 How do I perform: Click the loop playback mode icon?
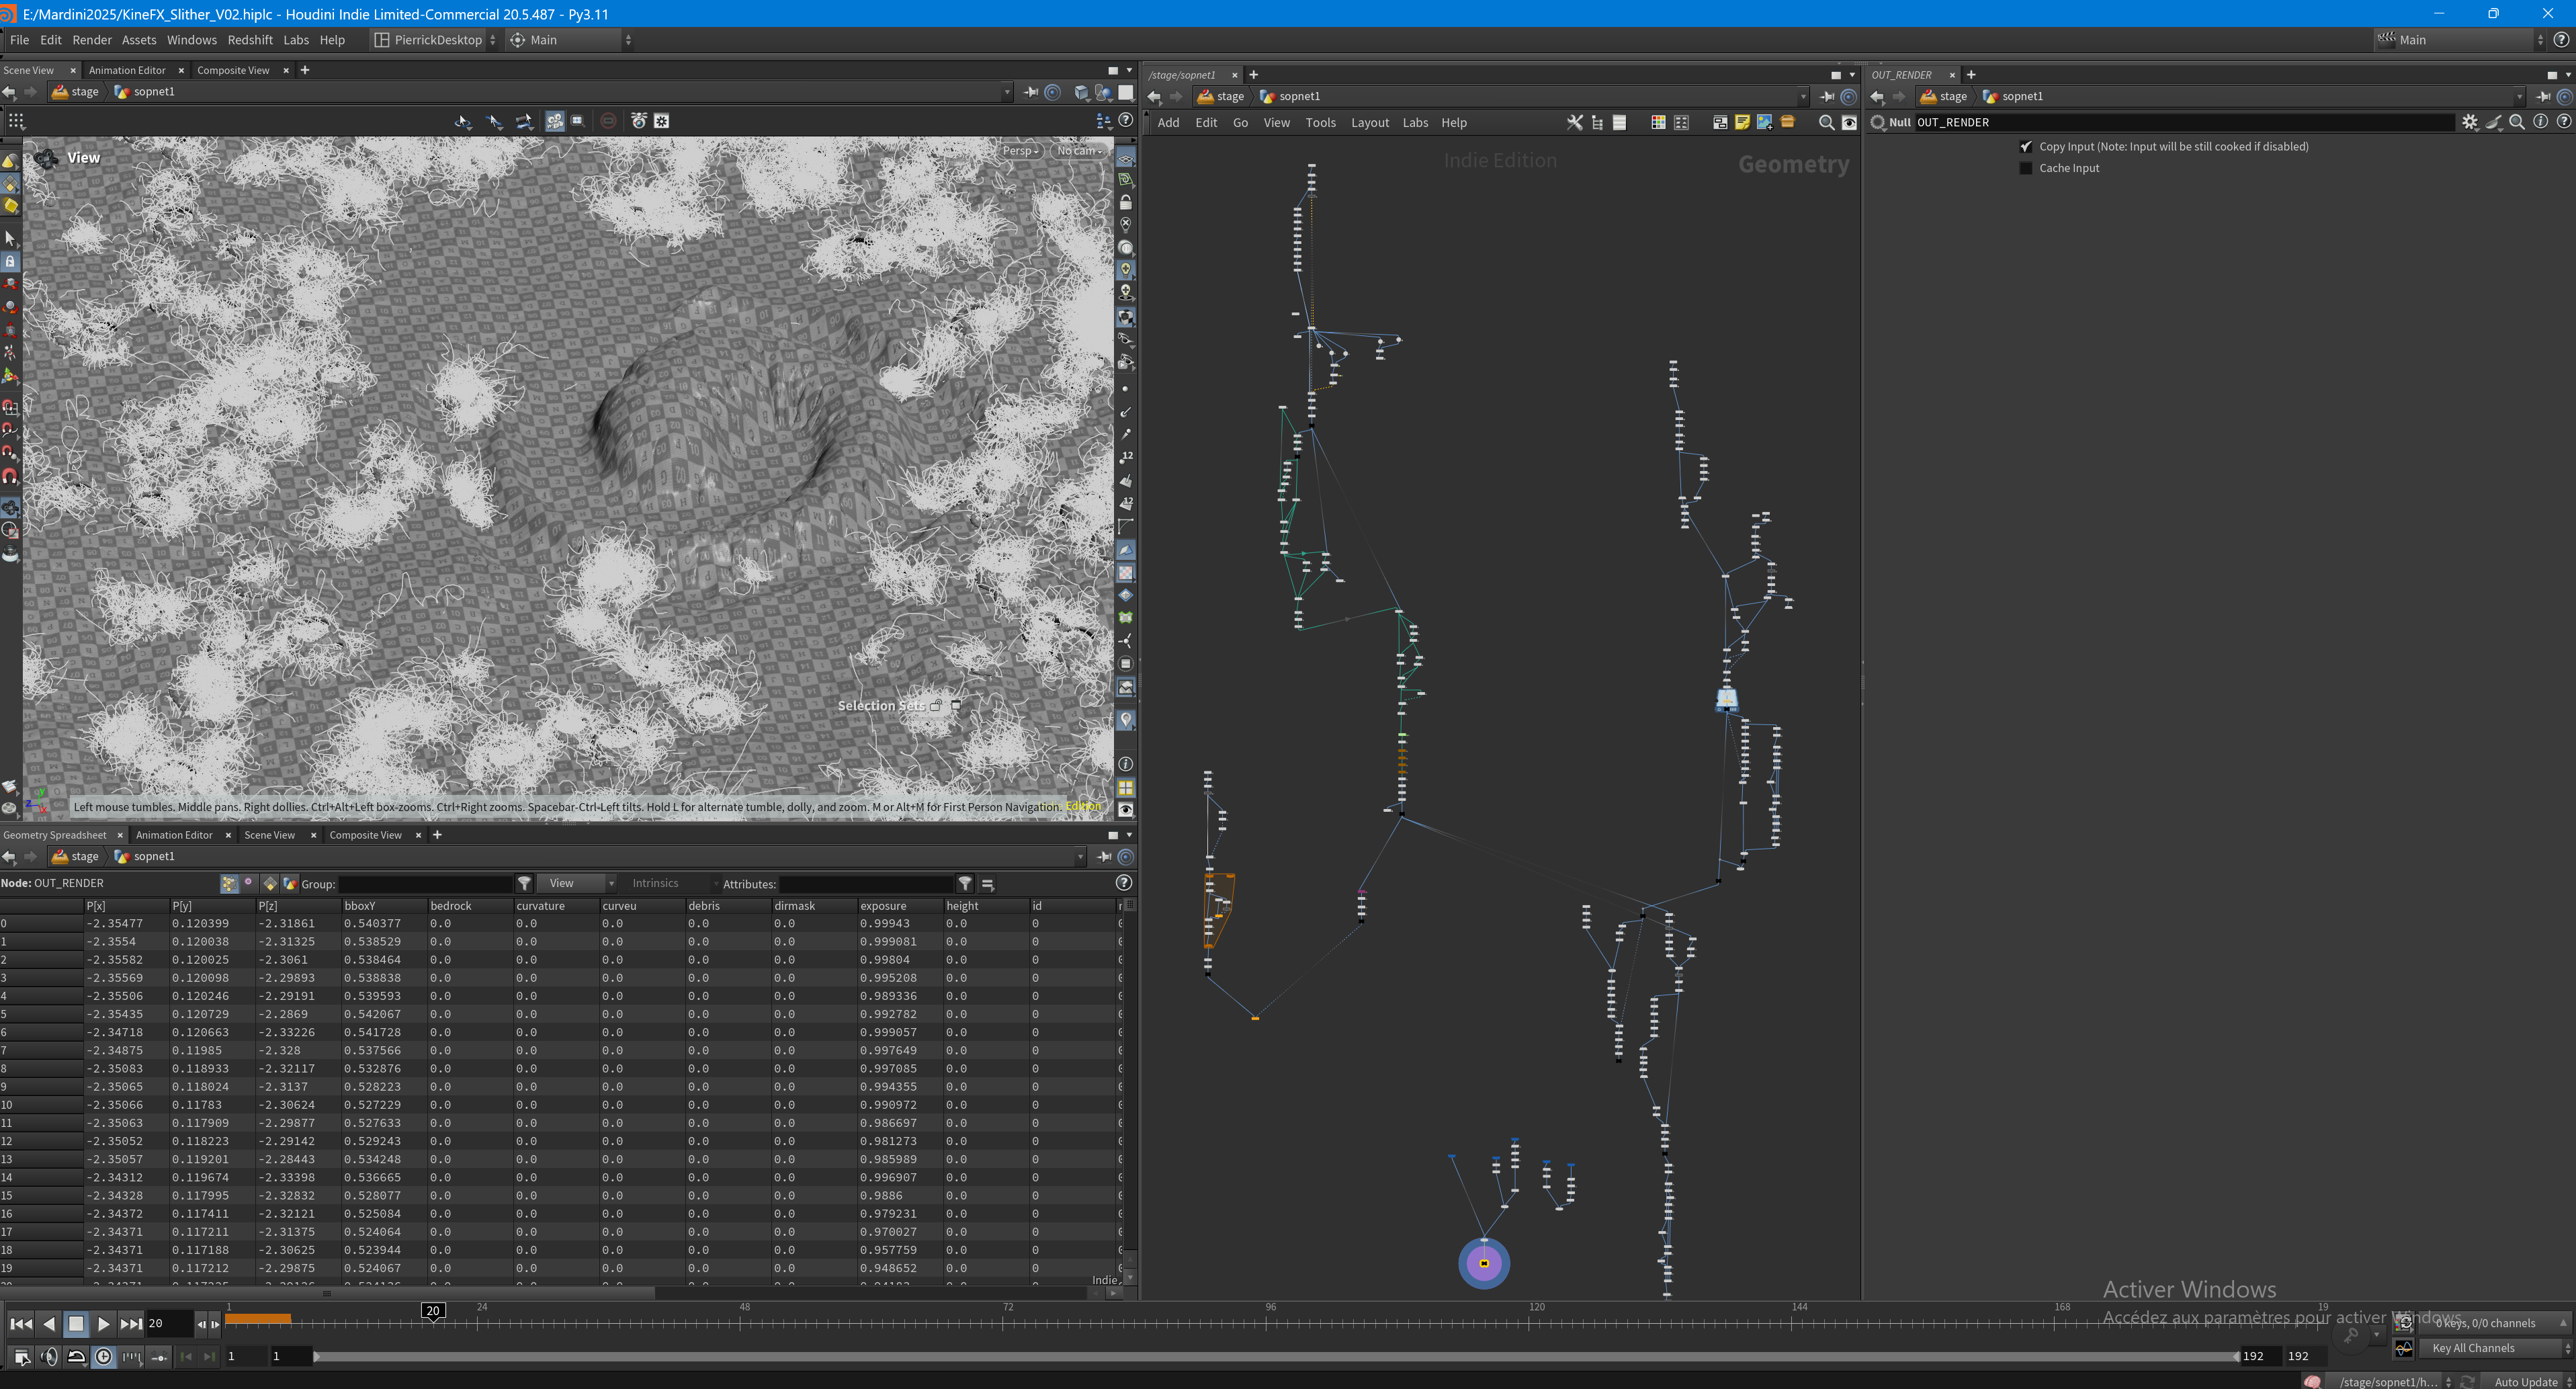[x=76, y=1356]
